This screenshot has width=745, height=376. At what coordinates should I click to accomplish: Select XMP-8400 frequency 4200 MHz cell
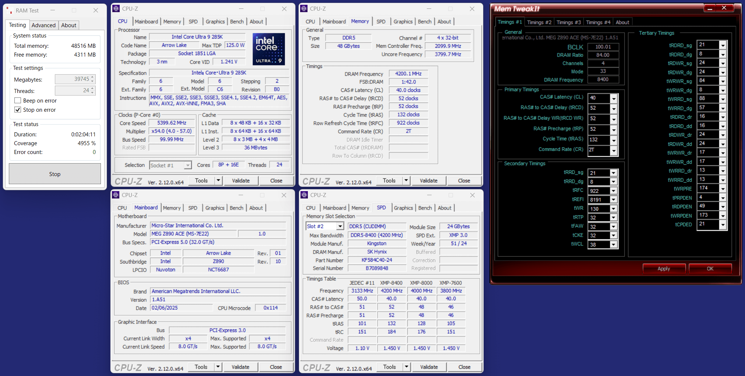point(391,290)
